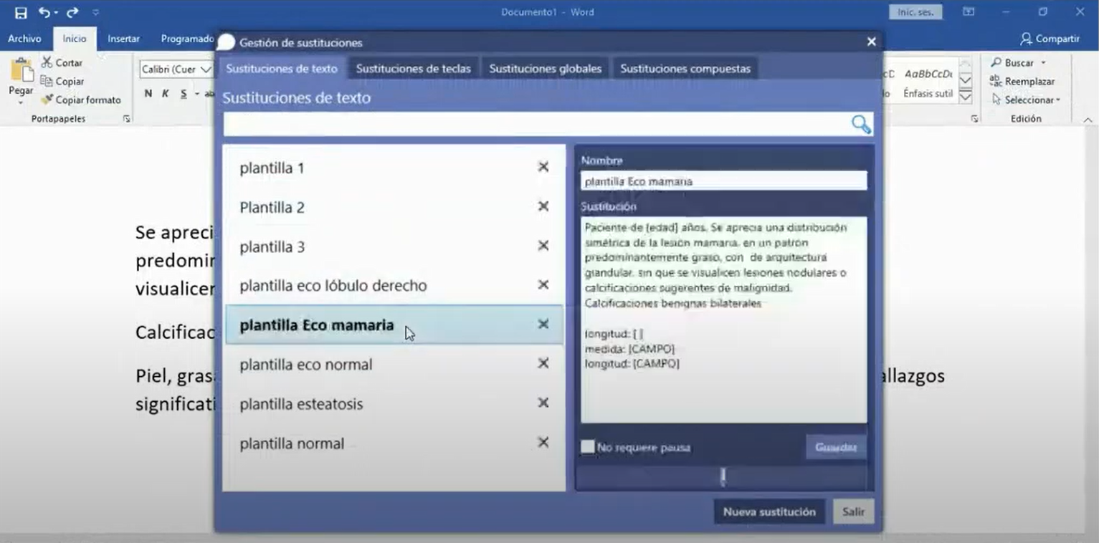Copy the selection with Copiar

[62, 81]
